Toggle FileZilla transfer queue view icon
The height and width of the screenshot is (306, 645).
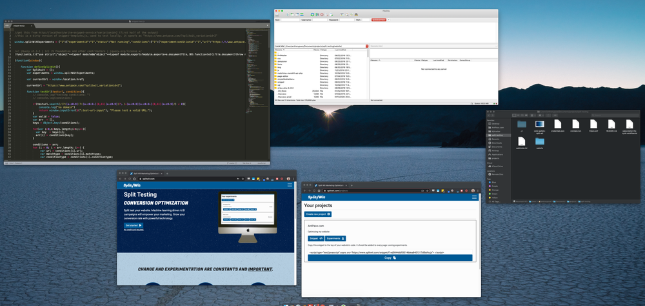(x=302, y=14)
